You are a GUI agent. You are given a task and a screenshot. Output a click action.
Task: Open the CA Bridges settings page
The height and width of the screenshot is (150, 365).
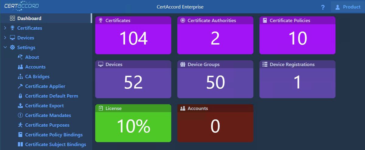click(x=37, y=76)
